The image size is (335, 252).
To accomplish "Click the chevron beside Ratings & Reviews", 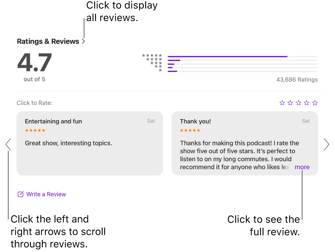I will point(83,41).
